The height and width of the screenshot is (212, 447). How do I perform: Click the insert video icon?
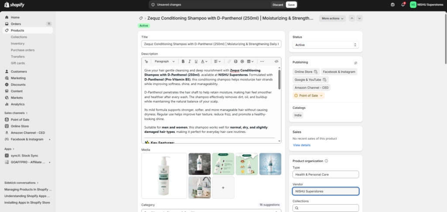click(242, 61)
